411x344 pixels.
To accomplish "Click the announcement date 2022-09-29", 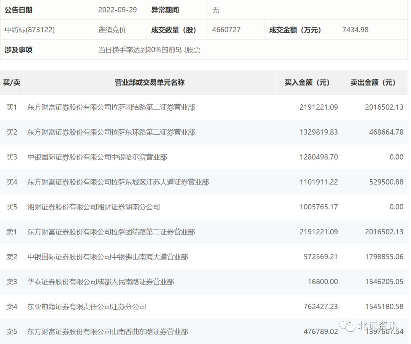I will [117, 10].
